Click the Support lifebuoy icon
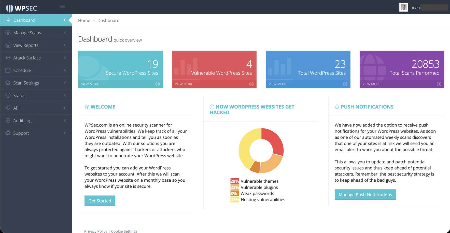 [8, 133]
